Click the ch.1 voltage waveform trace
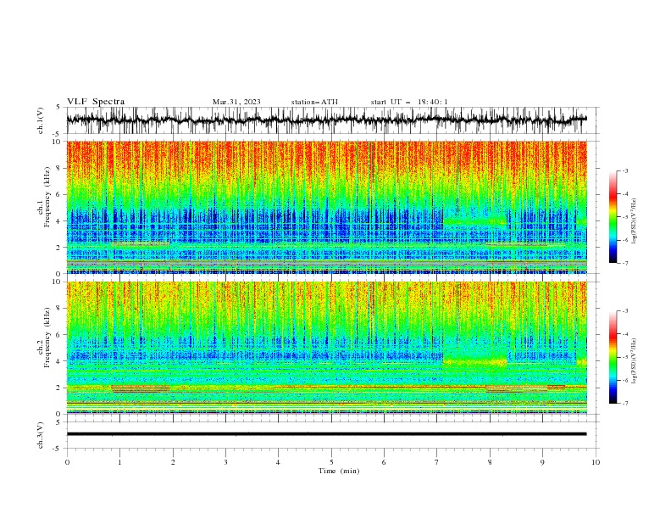This screenshot has width=671, height=519. (x=326, y=120)
